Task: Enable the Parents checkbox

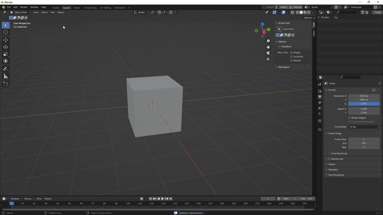Action: tap(291, 60)
